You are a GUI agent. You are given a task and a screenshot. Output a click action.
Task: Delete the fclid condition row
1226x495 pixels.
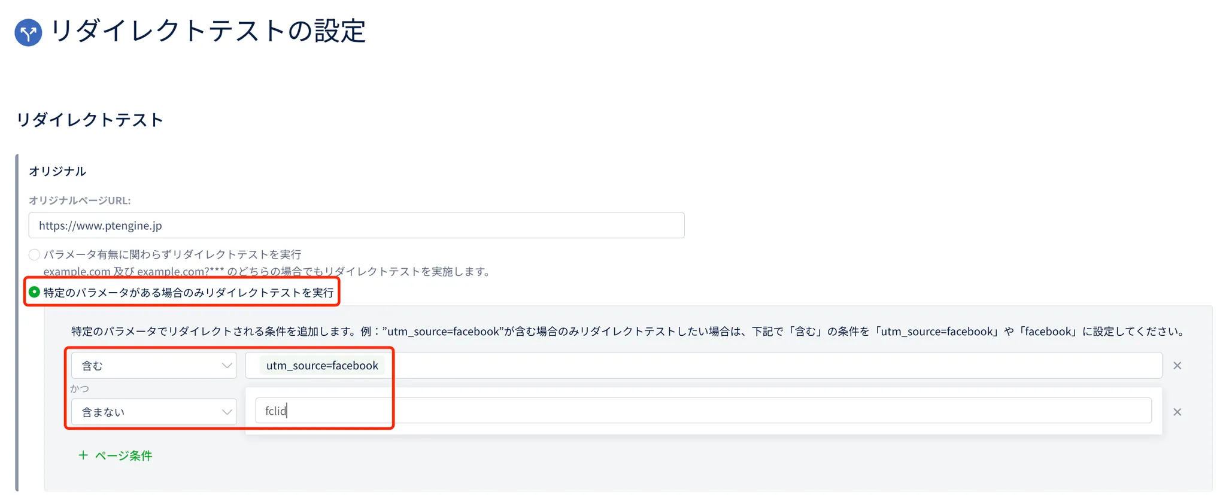(x=1177, y=412)
